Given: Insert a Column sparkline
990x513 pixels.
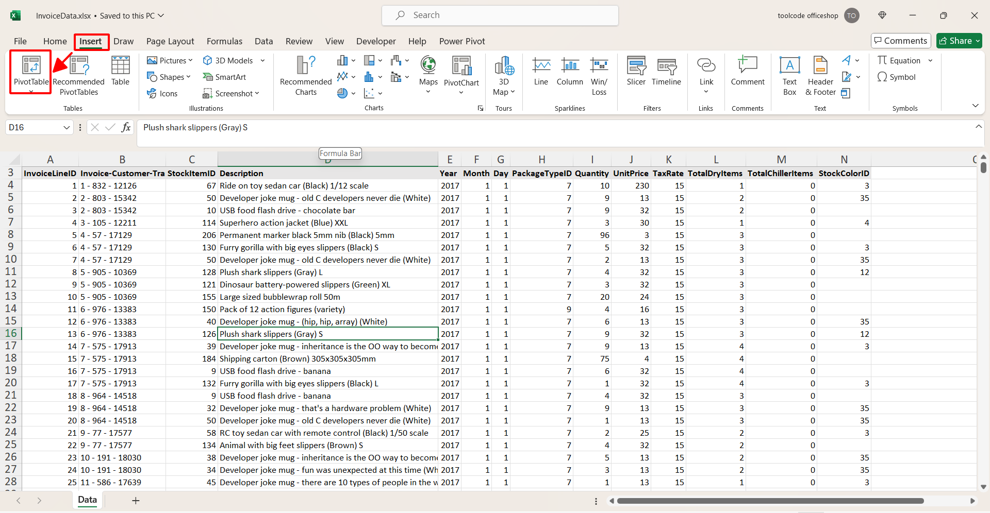Looking at the screenshot, I should [x=570, y=71].
